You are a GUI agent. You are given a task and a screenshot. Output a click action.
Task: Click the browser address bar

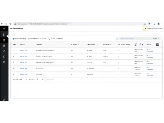point(79,24)
